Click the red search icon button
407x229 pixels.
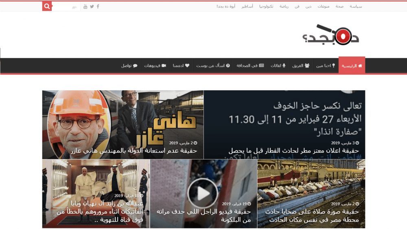[47, 6]
